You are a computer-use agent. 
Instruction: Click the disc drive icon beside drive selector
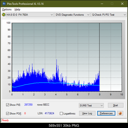[4, 15]
